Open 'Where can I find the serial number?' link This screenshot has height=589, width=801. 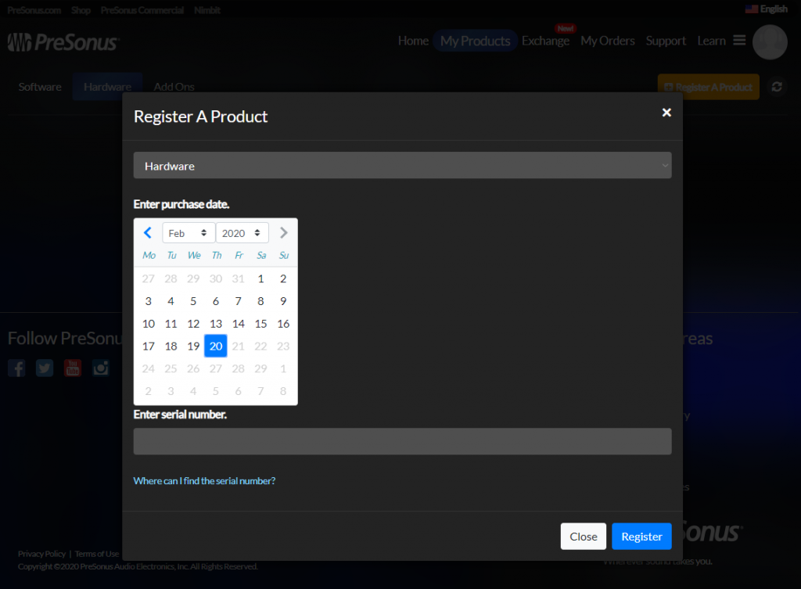click(x=204, y=481)
